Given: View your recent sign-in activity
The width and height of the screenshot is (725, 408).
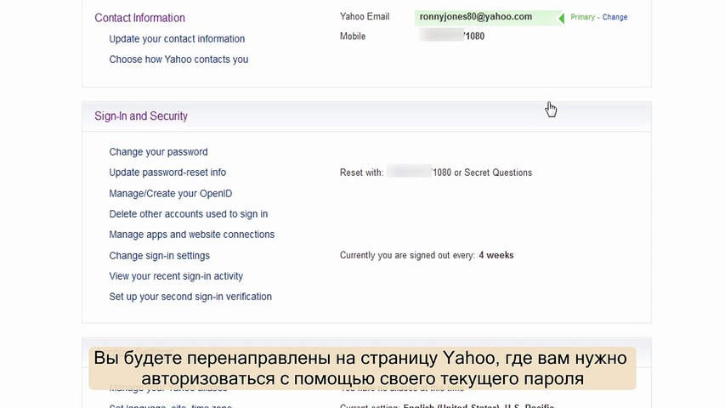Looking at the screenshot, I should pyautogui.click(x=176, y=276).
